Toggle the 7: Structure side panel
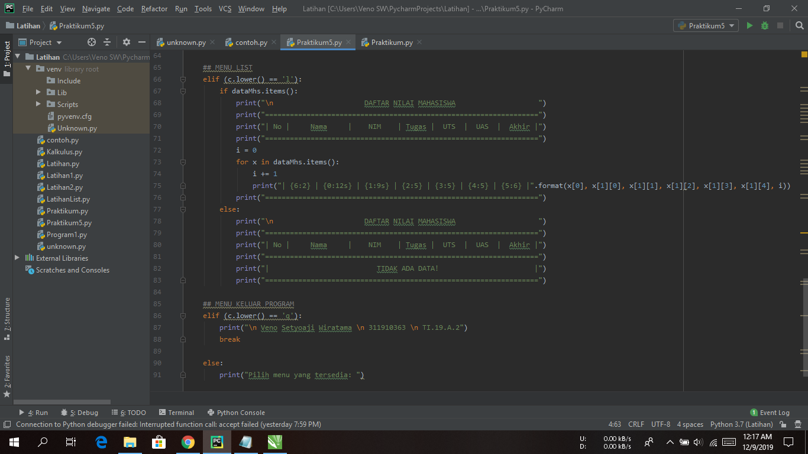 click(x=7, y=319)
